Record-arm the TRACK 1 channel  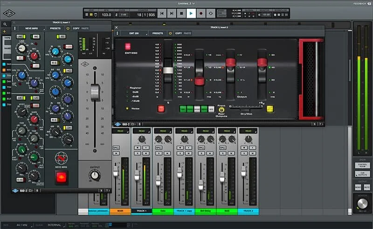pyautogui.click(x=137, y=148)
